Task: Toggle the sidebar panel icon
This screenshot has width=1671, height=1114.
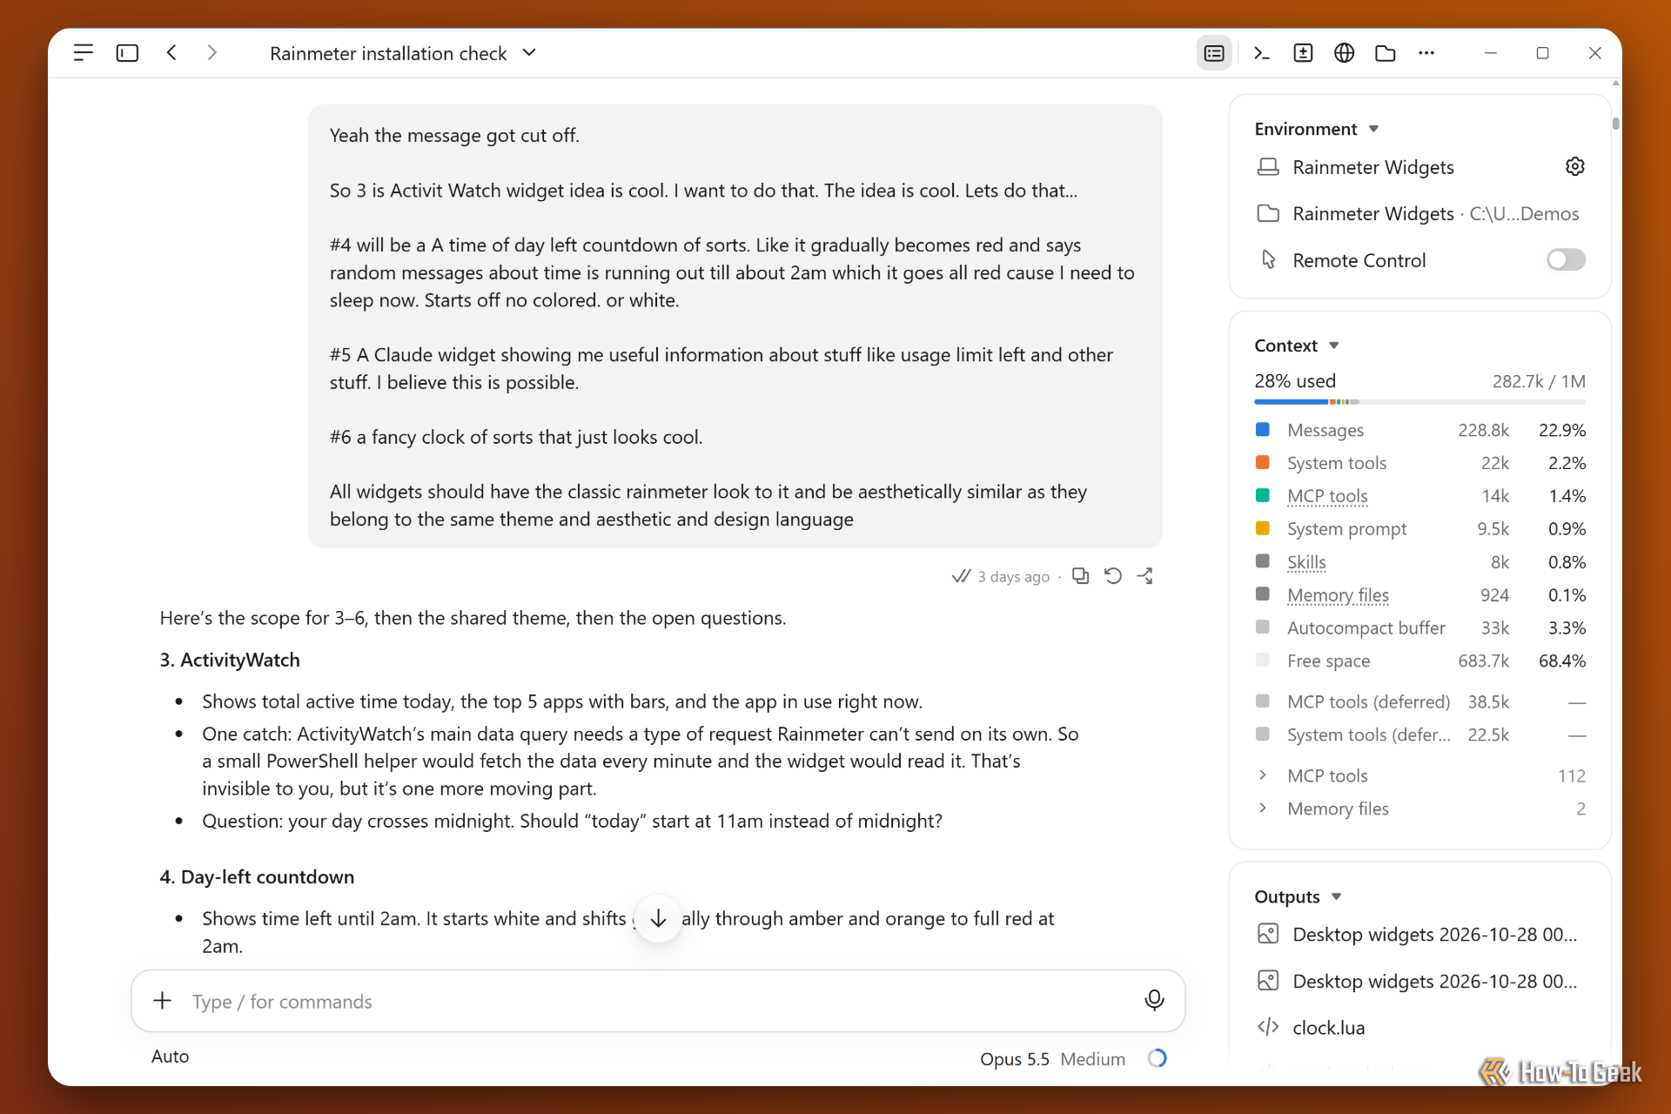Action: click(x=127, y=53)
